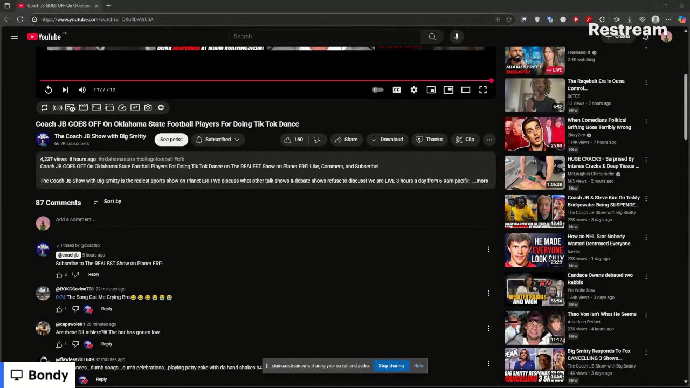The width and height of the screenshot is (690, 388).
Task: Open the Sort by comments dropdown
Action: pyautogui.click(x=107, y=202)
